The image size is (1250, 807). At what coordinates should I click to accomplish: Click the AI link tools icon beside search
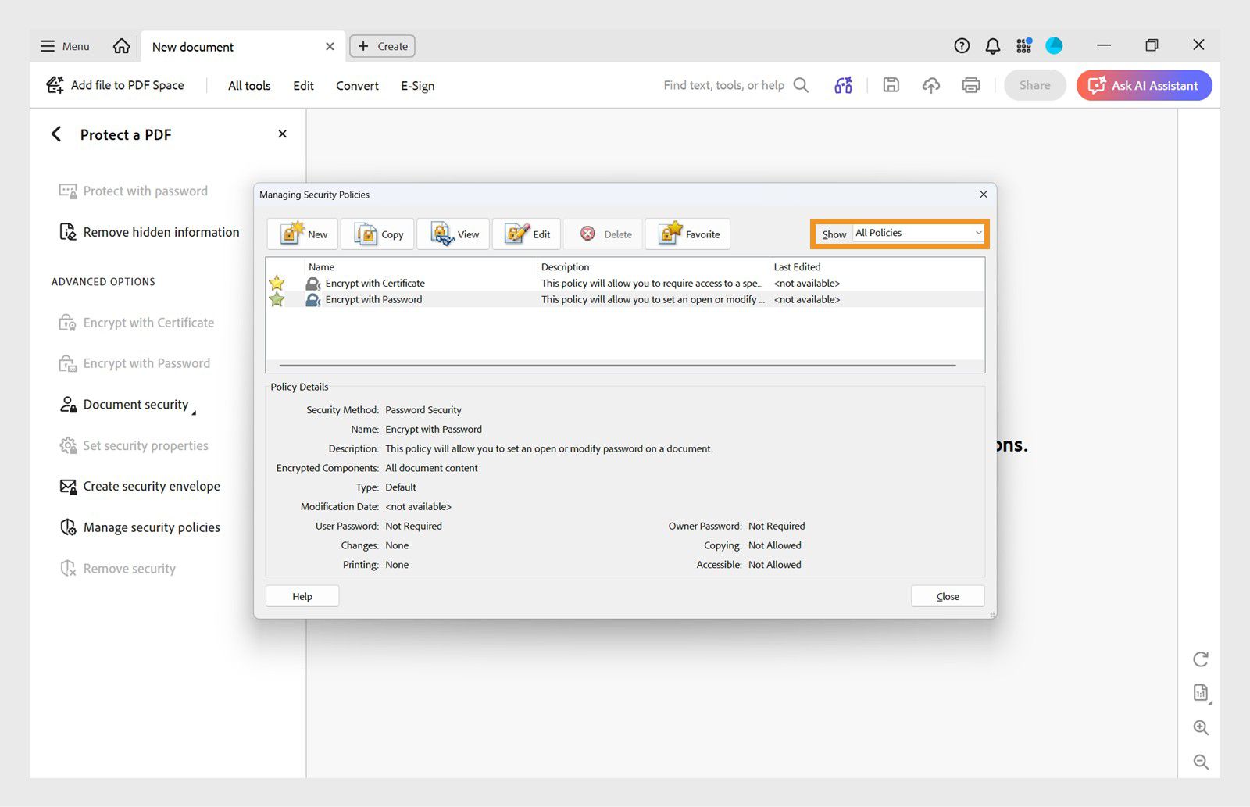(x=843, y=85)
